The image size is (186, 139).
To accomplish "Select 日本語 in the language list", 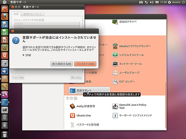I will coord(47,24).
